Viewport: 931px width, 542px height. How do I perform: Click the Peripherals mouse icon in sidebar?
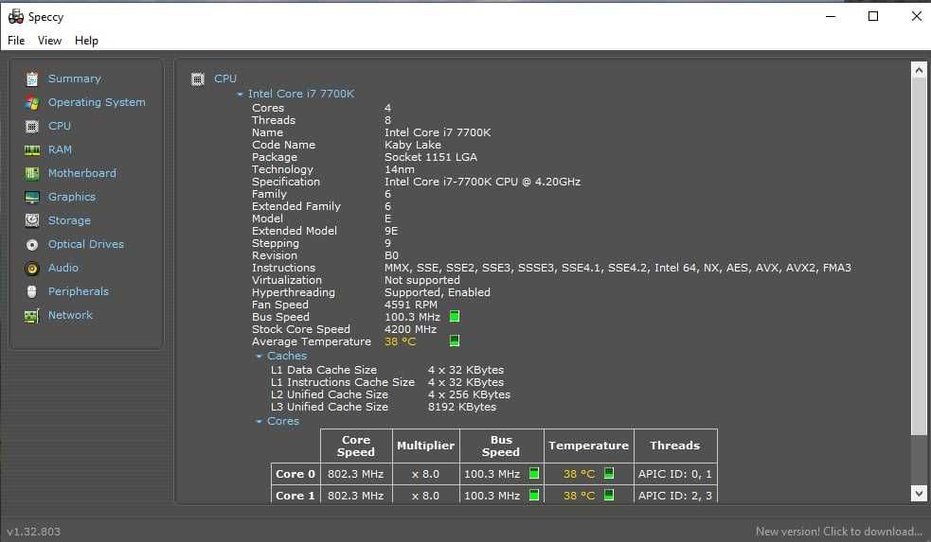(32, 291)
